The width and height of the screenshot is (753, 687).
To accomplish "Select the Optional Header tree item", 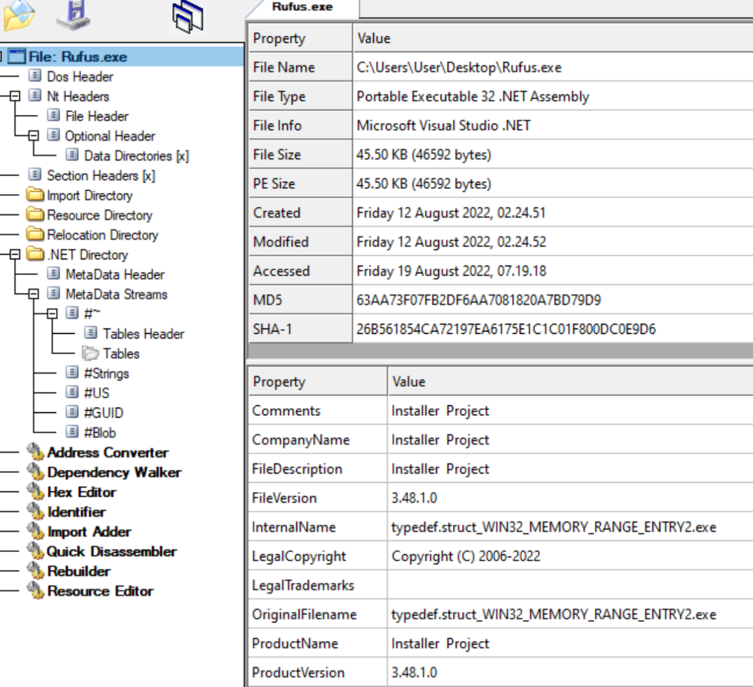I will 110,136.
